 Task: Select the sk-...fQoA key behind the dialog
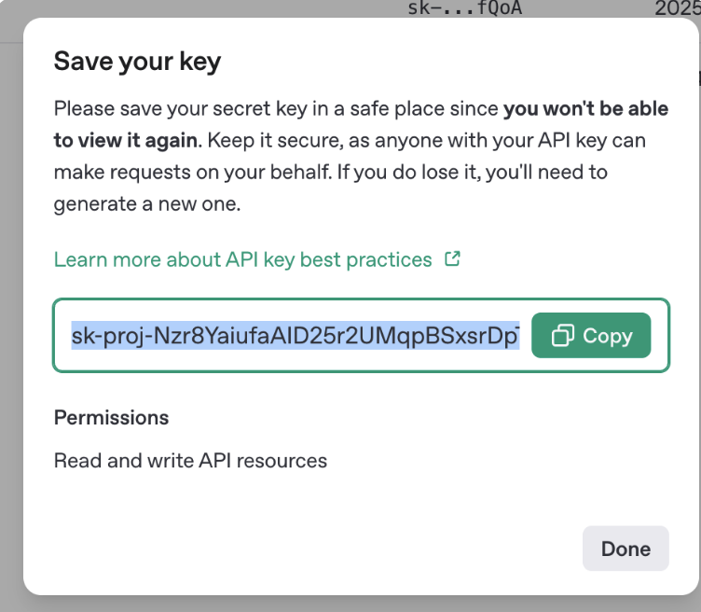[463, 9]
